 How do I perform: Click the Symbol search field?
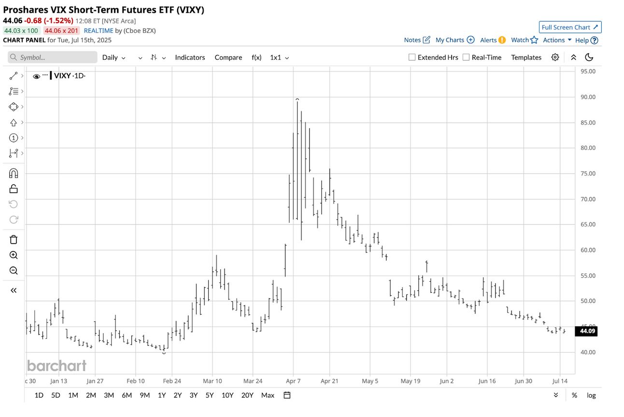click(x=53, y=57)
